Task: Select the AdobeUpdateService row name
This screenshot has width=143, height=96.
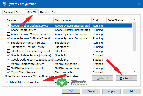Action: point(24,30)
